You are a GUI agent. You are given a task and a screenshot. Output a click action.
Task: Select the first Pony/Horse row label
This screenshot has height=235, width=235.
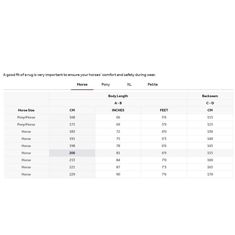(x=26, y=117)
